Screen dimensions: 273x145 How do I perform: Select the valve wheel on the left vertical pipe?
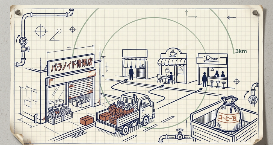pos(23,41)
